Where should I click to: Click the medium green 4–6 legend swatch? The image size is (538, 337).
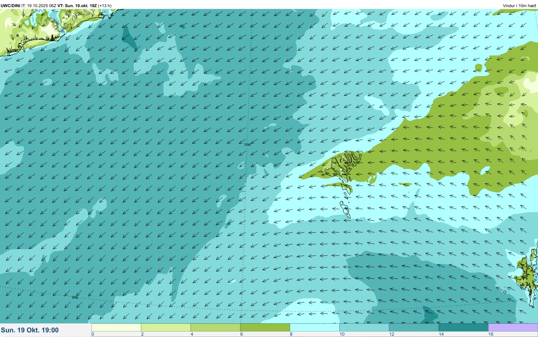216,327
